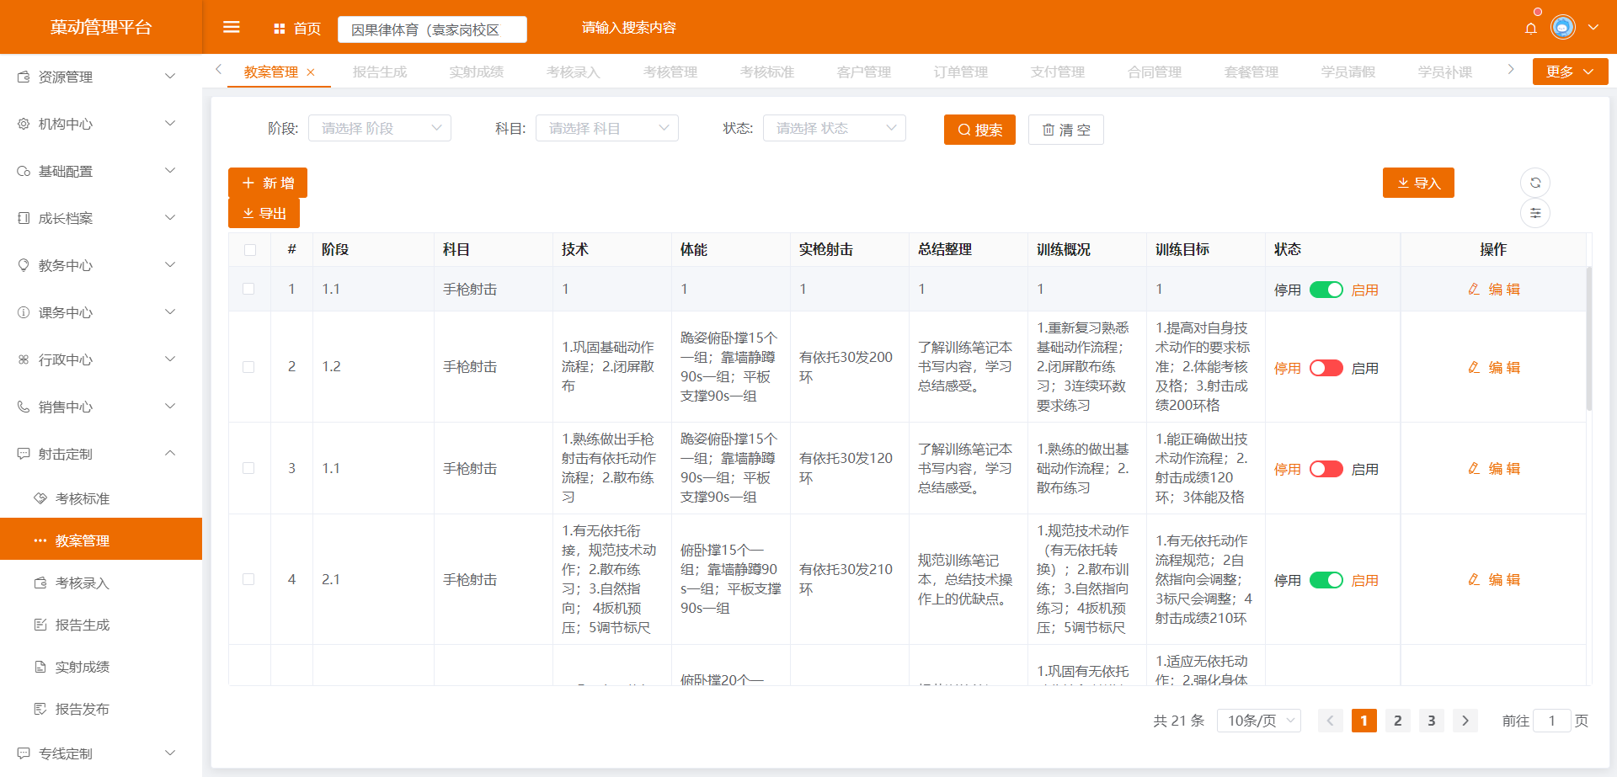The width and height of the screenshot is (1617, 777).
Task: Click the 报告发布 sidebar icon
Action: (x=40, y=709)
